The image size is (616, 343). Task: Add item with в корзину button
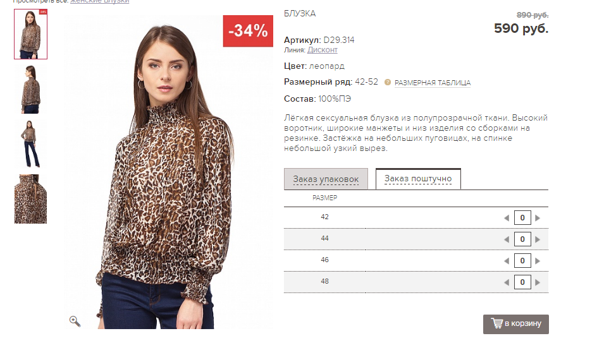(516, 324)
